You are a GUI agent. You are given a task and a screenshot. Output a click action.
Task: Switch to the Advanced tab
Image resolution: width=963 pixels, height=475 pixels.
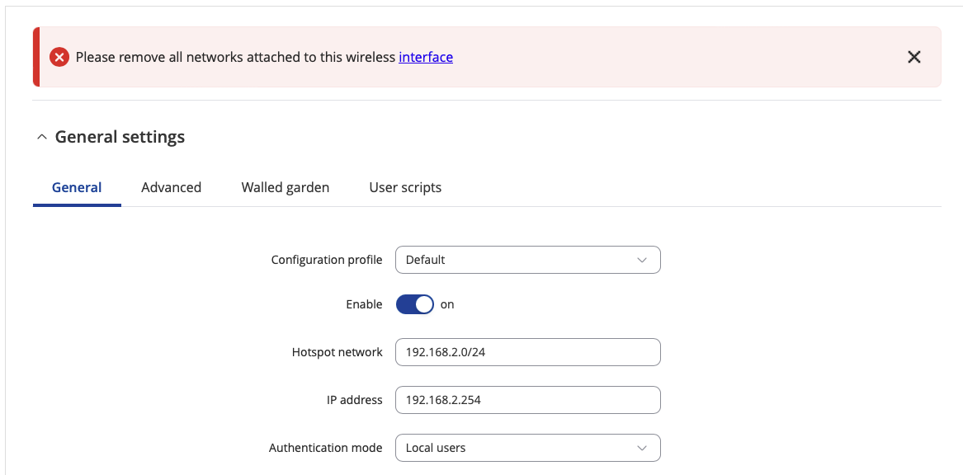tap(172, 187)
